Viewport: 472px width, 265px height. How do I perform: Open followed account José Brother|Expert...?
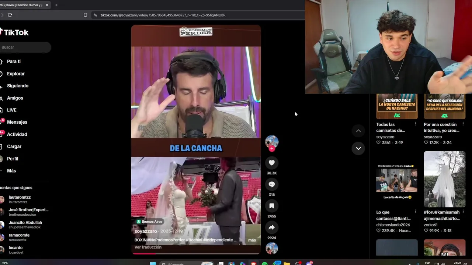pyautogui.click(x=28, y=212)
